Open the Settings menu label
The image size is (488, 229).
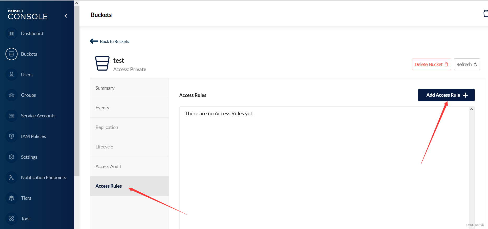(x=29, y=157)
